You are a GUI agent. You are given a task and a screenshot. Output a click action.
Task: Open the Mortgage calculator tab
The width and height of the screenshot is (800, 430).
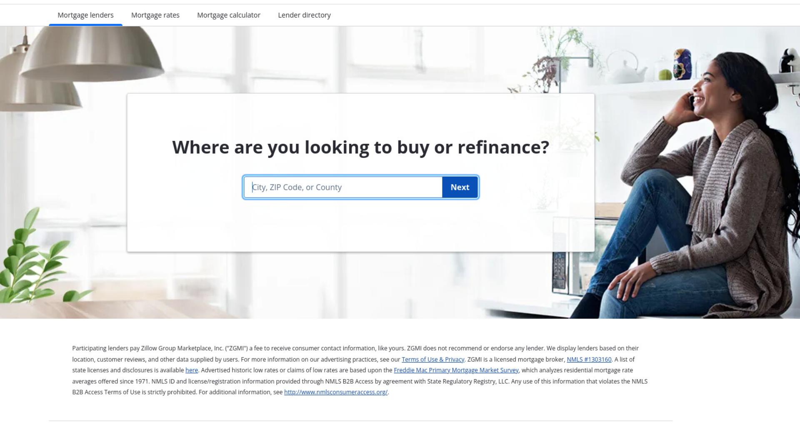(229, 15)
